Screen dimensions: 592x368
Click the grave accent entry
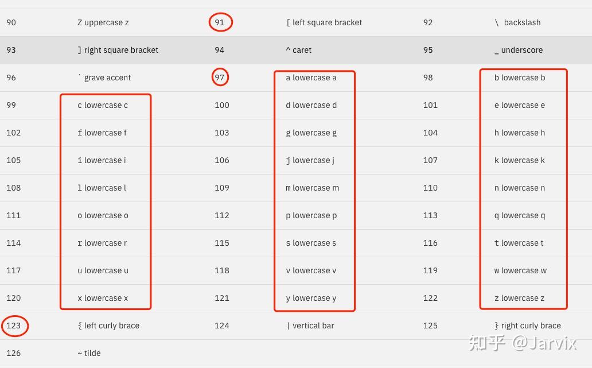[104, 78]
